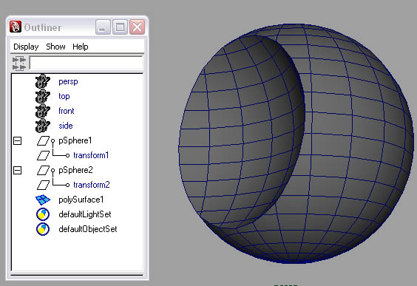Select the transform1 node
The image size is (417, 286).
tap(91, 155)
